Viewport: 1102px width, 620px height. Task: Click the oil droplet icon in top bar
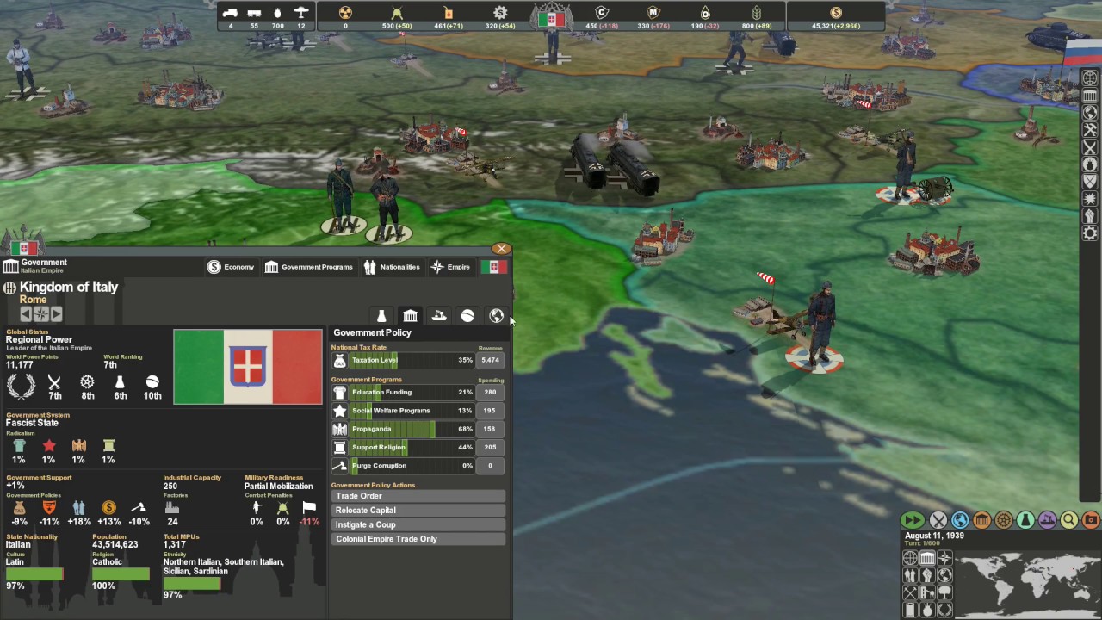705,13
